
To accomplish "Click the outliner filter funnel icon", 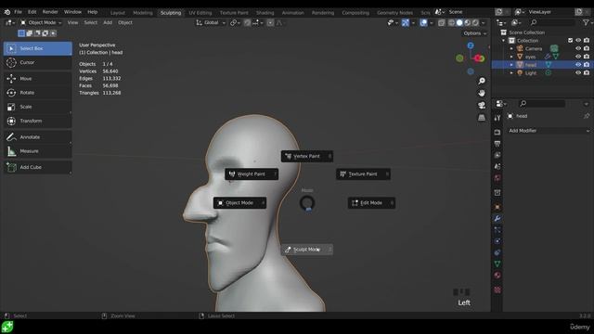I will (x=586, y=22).
